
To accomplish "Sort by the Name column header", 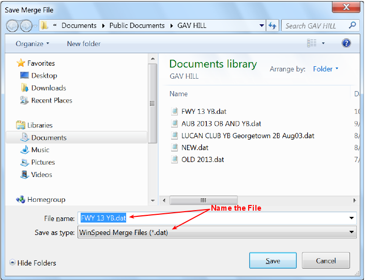I will point(178,94).
